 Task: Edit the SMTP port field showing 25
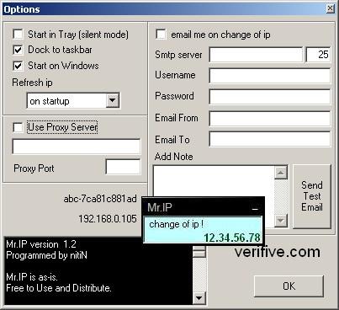318,55
